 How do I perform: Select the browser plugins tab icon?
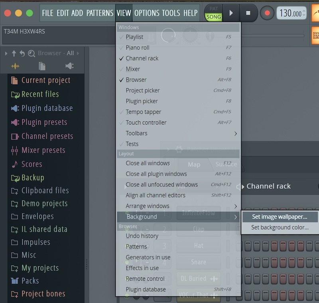69,66
